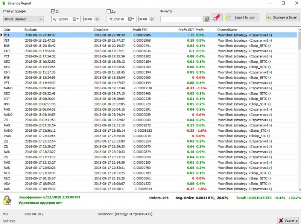Click the Binance Report title bar icon
Viewport: 301px width, 224px height.
[x=3, y=3]
